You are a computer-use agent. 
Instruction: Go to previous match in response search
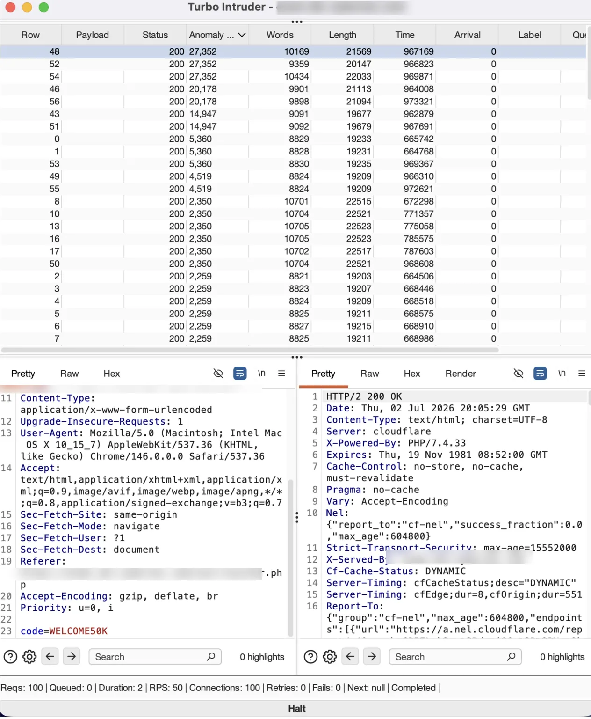point(350,657)
